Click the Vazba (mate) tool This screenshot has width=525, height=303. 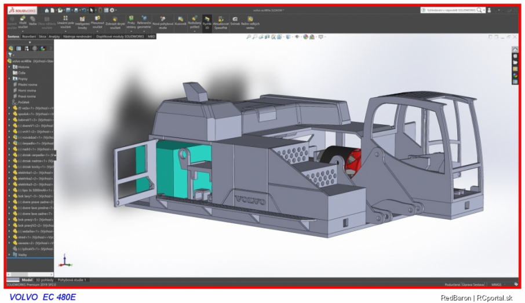[32, 21]
